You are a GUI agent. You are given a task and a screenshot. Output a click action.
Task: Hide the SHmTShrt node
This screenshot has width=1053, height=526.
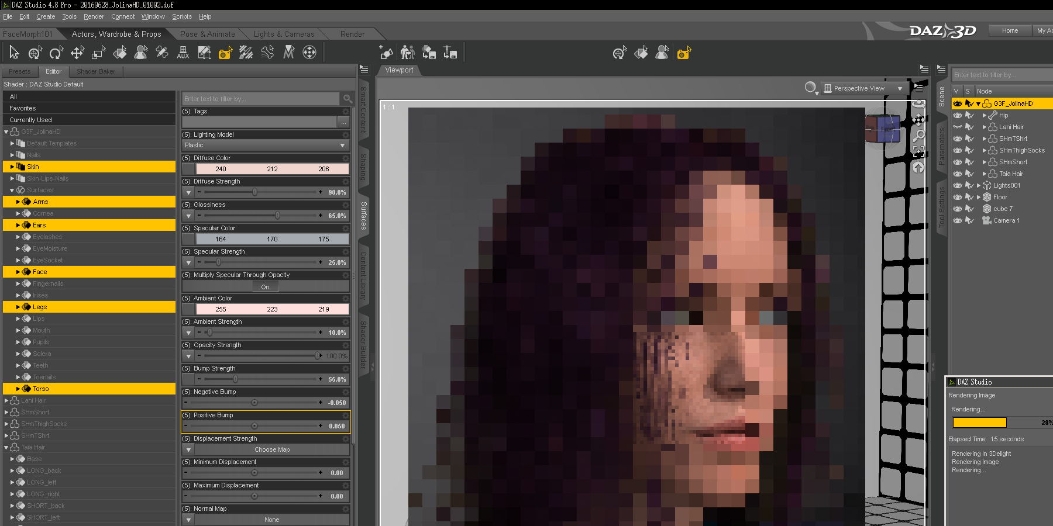(x=958, y=139)
